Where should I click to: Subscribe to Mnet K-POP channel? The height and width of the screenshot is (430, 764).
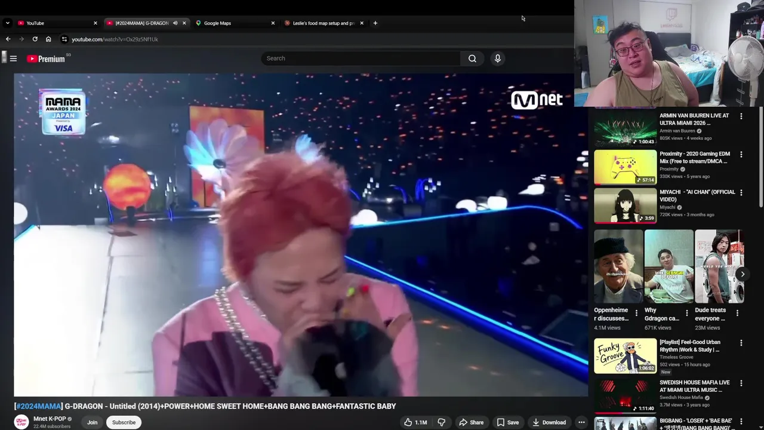click(x=124, y=422)
